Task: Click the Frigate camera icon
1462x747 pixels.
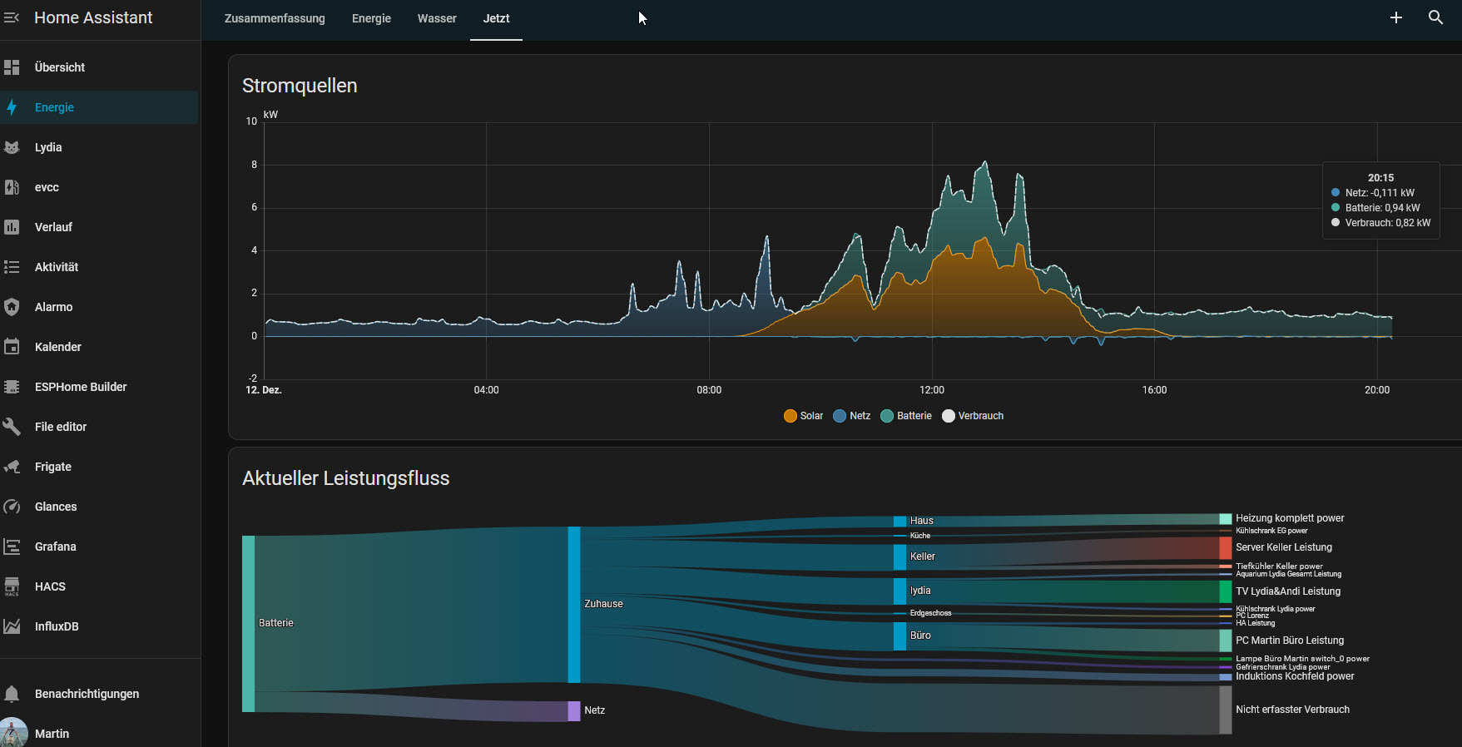Action: [x=12, y=467]
